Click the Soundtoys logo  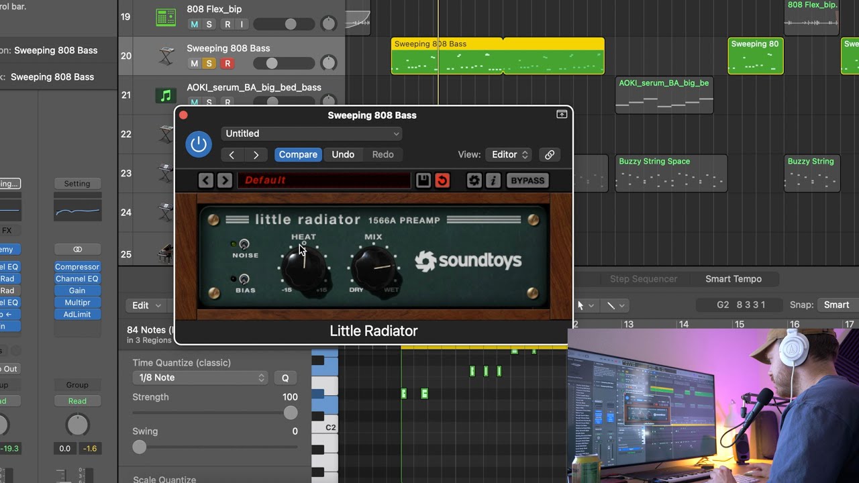pos(468,261)
